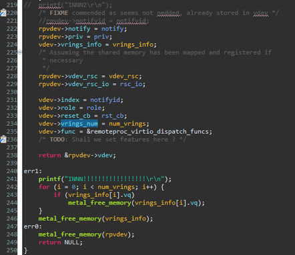This screenshot has width=295, height=255.
Task: Click reset_cb member on line 233
Action: tap(75, 116)
